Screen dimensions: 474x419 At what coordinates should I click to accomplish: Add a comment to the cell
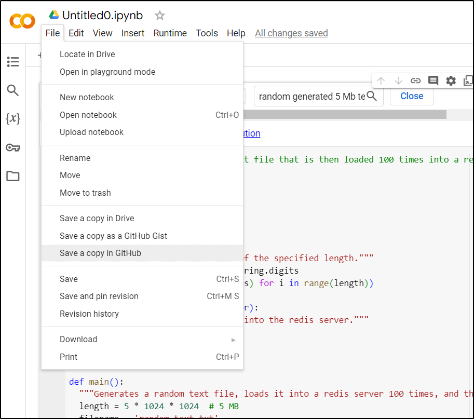tap(433, 80)
